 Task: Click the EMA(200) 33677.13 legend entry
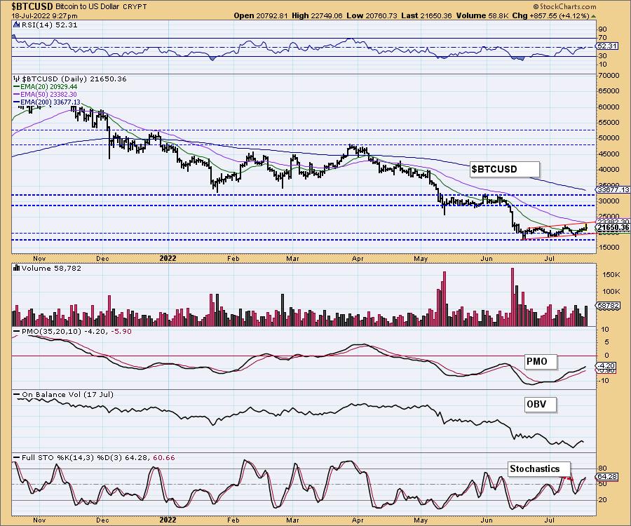point(50,102)
